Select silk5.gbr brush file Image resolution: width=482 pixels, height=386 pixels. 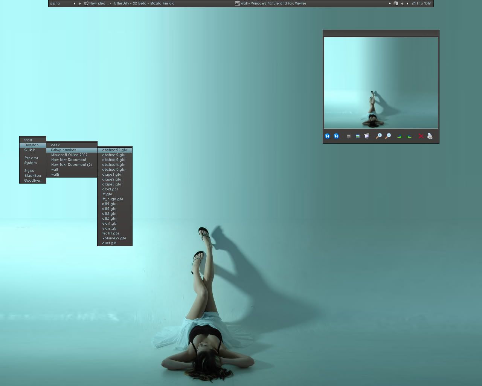[x=115, y=219]
